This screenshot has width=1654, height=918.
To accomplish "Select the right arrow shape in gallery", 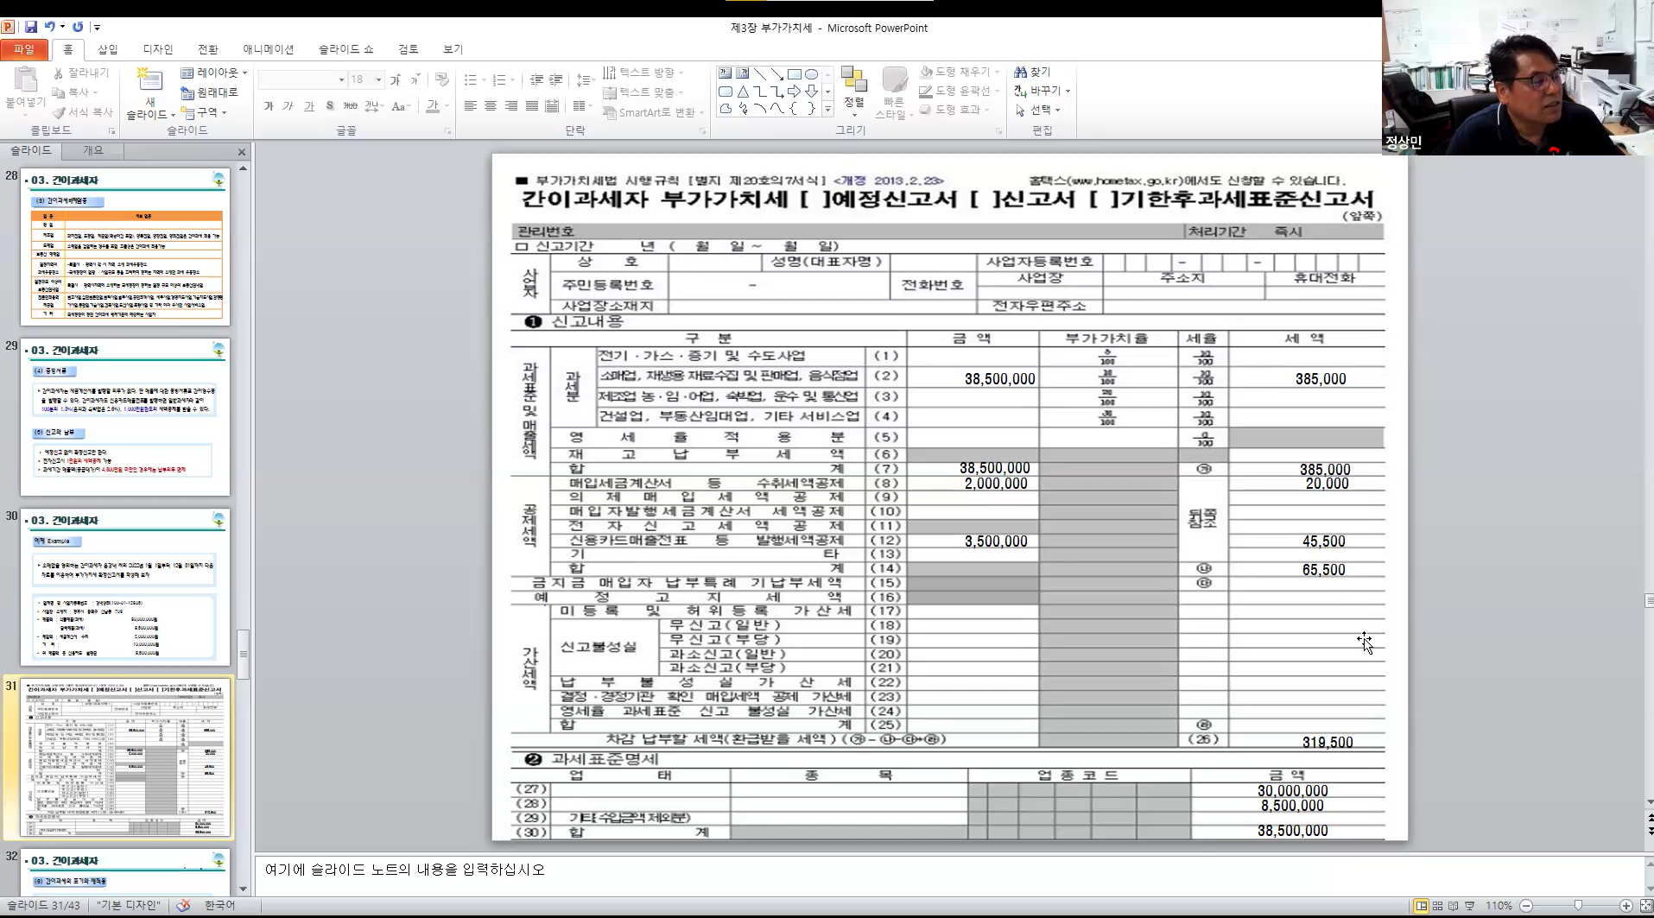I will (794, 92).
